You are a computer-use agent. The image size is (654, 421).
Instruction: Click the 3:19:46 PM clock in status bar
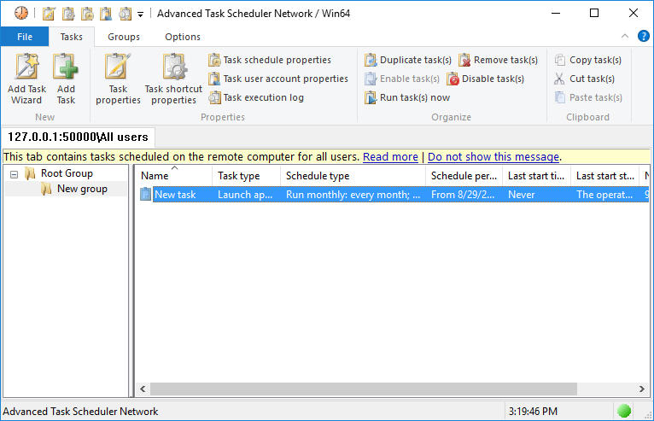click(533, 412)
